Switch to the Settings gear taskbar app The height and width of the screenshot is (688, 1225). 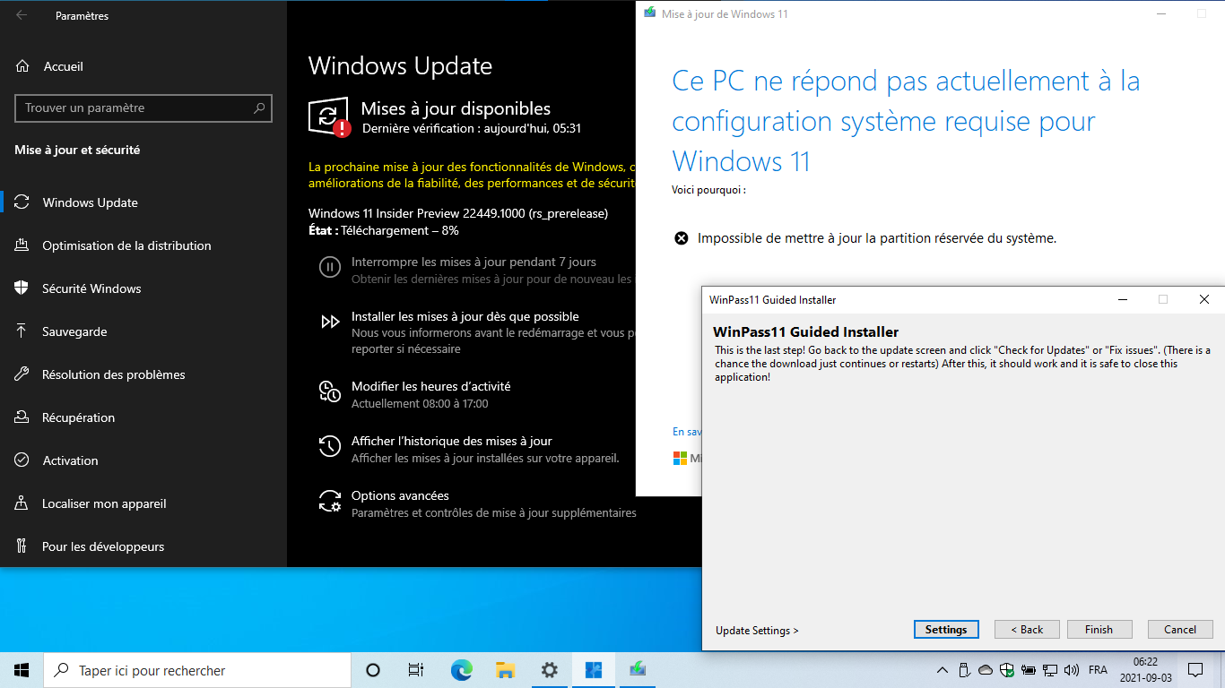tap(549, 670)
